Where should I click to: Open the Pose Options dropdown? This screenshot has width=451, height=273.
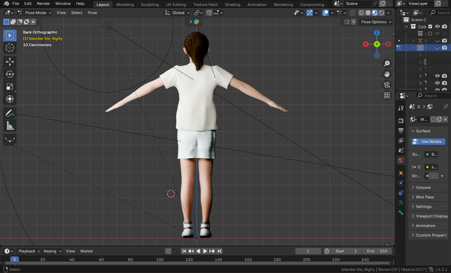point(376,22)
